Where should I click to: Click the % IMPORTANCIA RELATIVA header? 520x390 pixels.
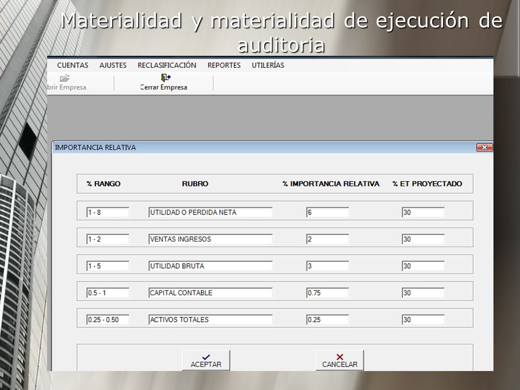pyautogui.click(x=330, y=184)
